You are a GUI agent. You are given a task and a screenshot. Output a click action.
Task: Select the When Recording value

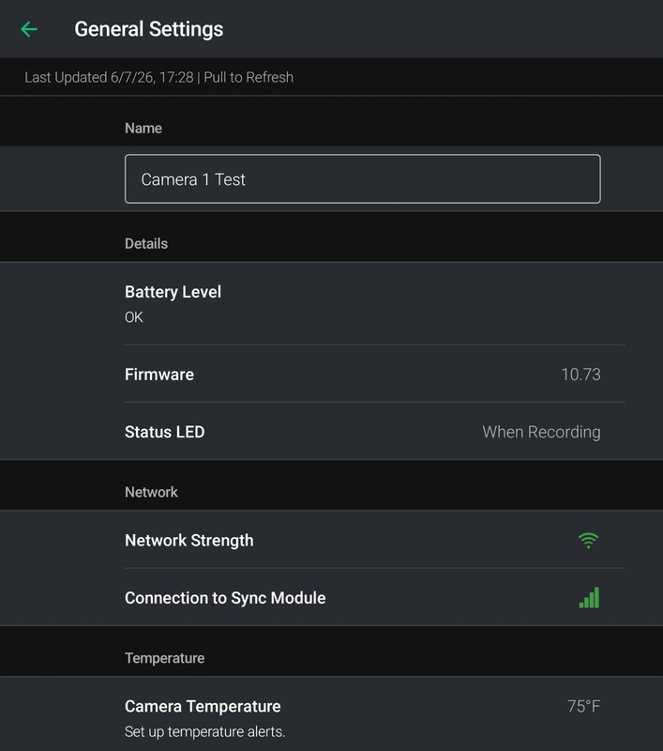click(541, 432)
